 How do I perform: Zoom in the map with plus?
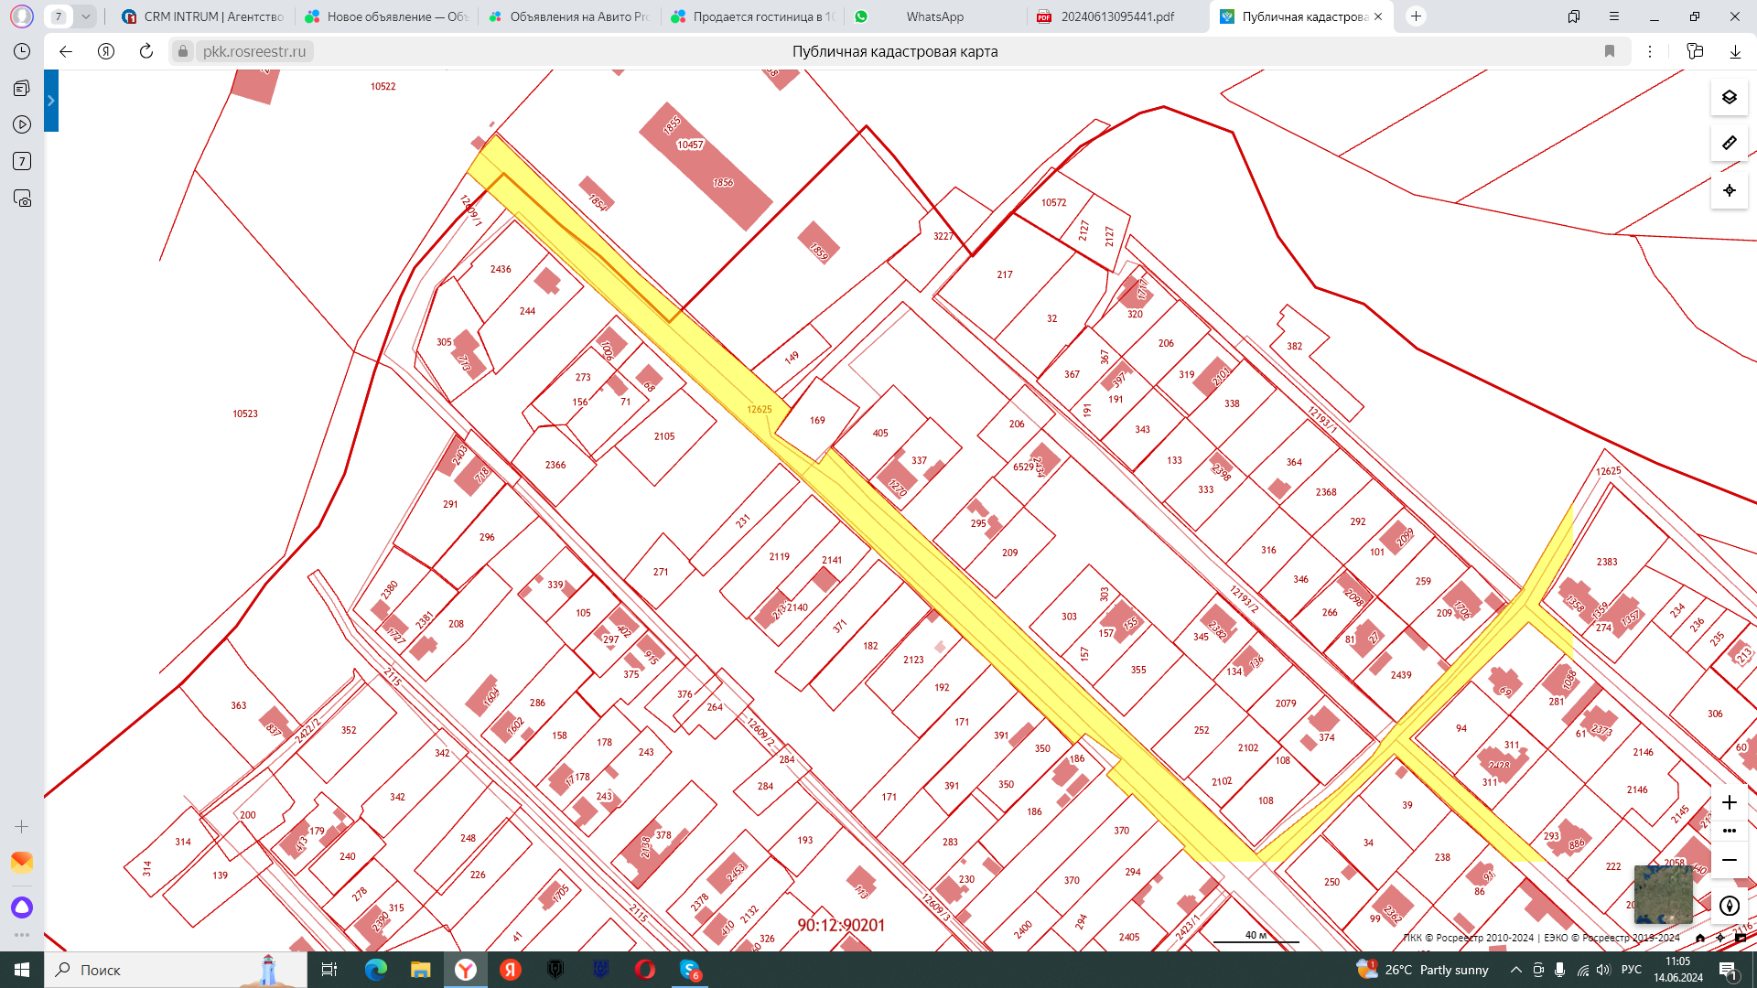coord(1729,802)
